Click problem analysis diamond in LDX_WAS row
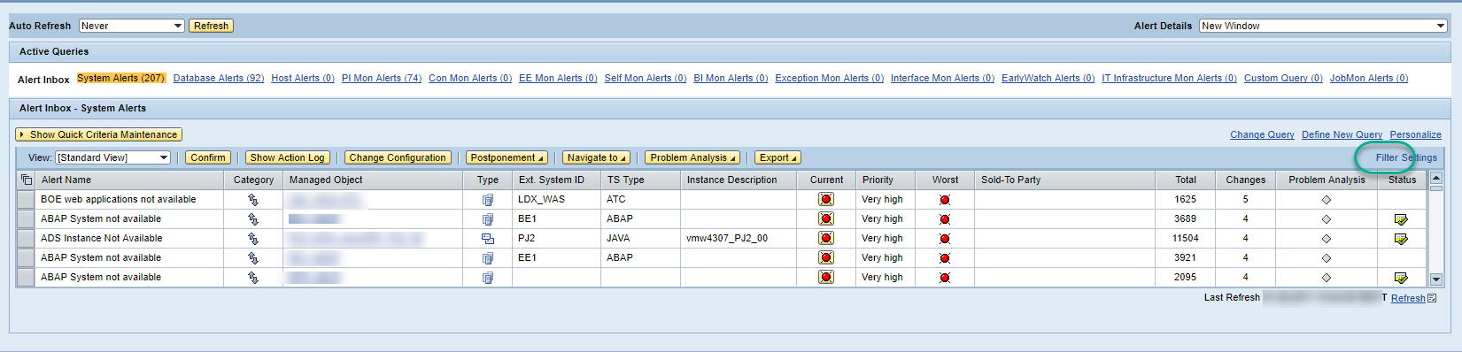The width and height of the screenshot is (1462, 352). click(x=1327, y=200)
